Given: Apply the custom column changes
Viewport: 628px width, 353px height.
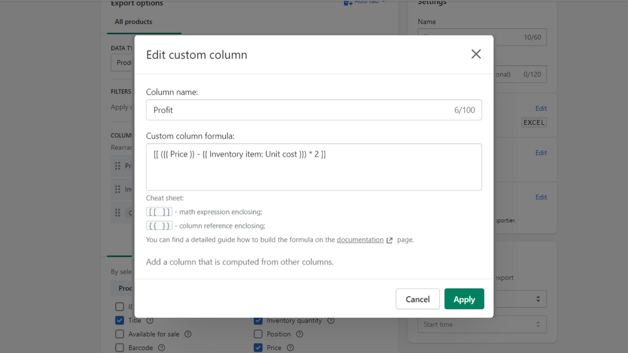Looking at the screenshot, I should point(464,299).
